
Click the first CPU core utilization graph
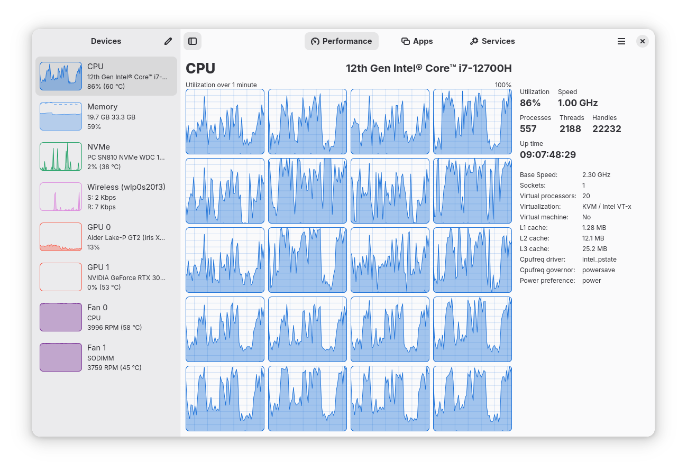point(225,122)
